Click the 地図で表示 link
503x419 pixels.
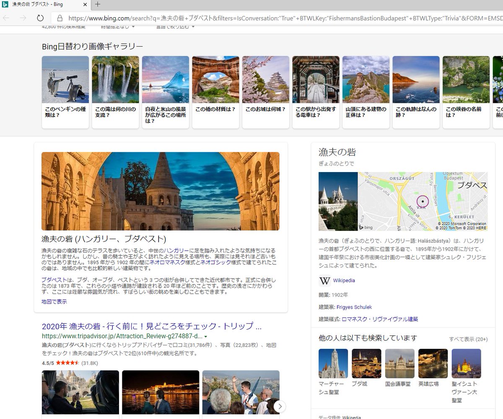(x=54, y=301)
